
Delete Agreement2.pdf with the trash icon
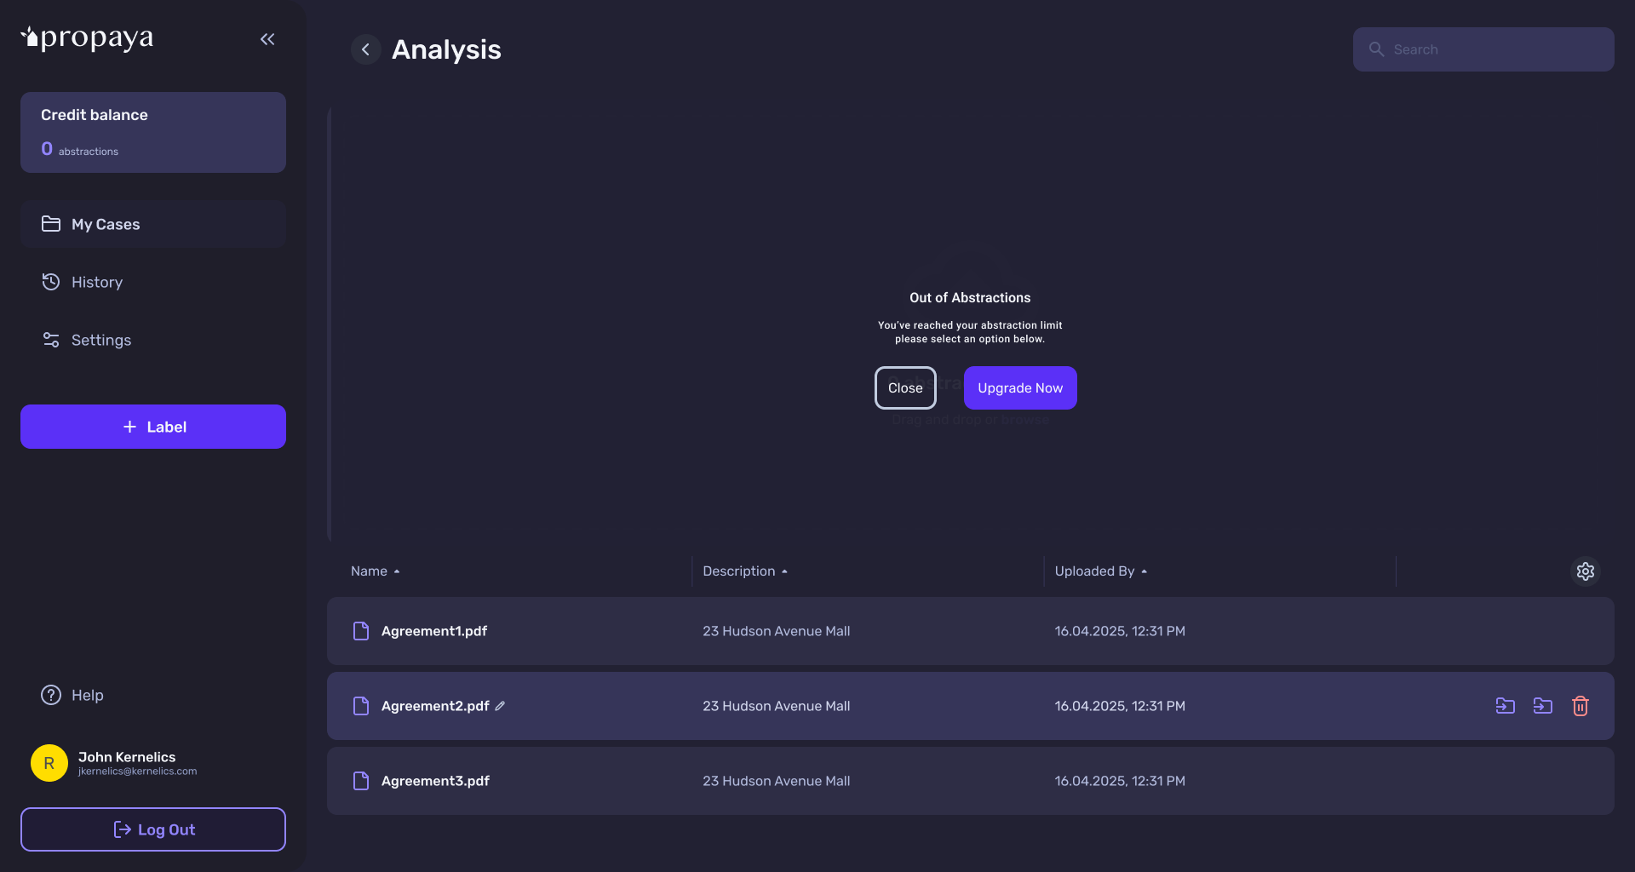click(1580, 706)
